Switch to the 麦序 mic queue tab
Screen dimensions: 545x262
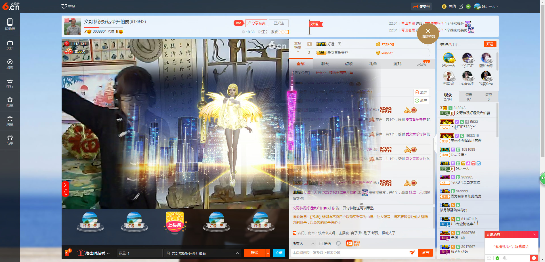point(489,97)
